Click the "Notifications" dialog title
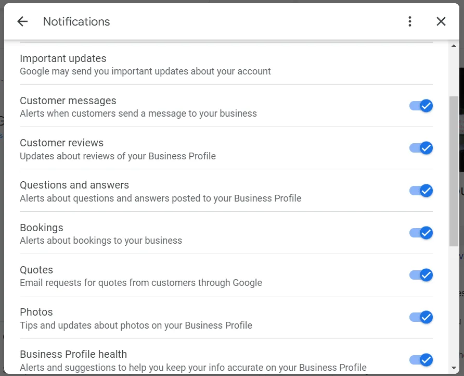Image resolution: width=464 pixels, height=376 pixels. tap(76, 22)
